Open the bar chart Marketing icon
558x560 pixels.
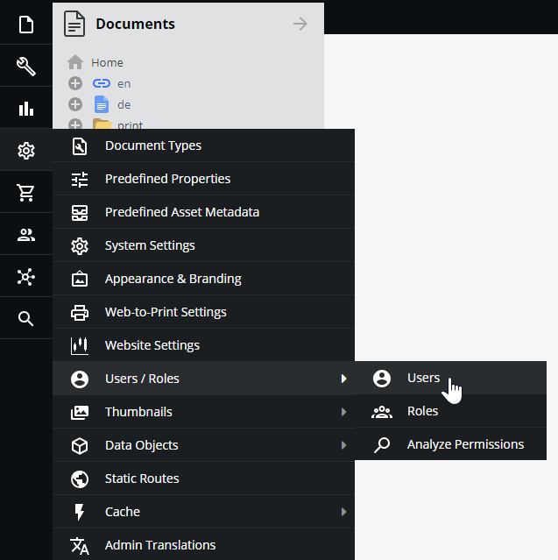point(26,109)
